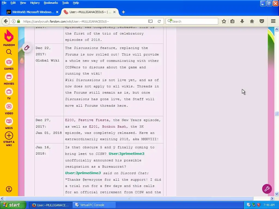Image resolution: width=279 pixels, height=209 pixels.
Task: Click the horizontal scrollbar left arrow
Action: pyautogui.click(x=2, y=198)
